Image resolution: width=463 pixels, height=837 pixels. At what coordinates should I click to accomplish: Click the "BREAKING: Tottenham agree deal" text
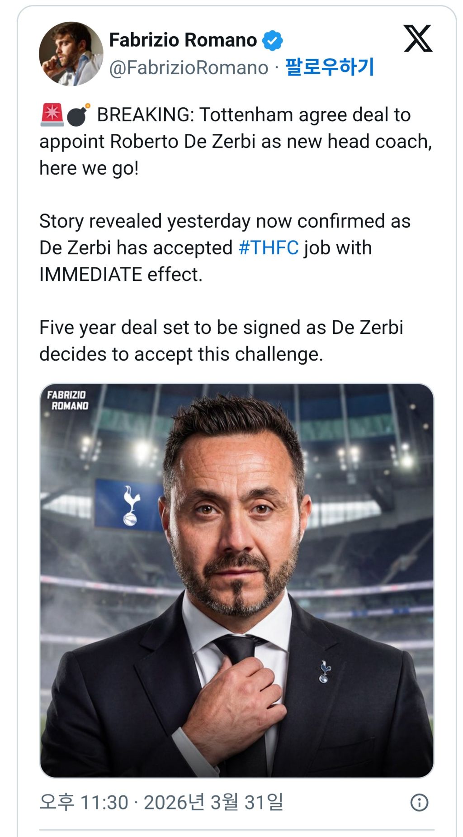coord(253,115)
